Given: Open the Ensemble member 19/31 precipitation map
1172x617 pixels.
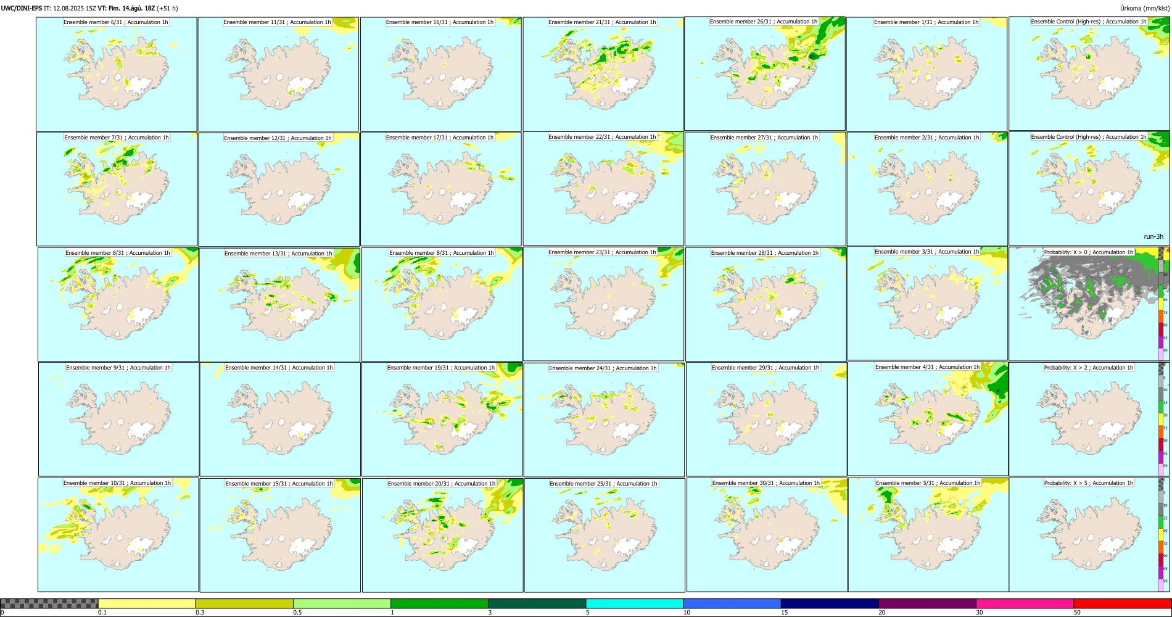Looking at the screenshot, I should [442, 419].
